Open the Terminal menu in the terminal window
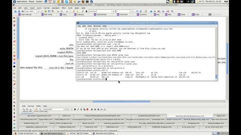This screenshot has width=241, height=135. 97,26
